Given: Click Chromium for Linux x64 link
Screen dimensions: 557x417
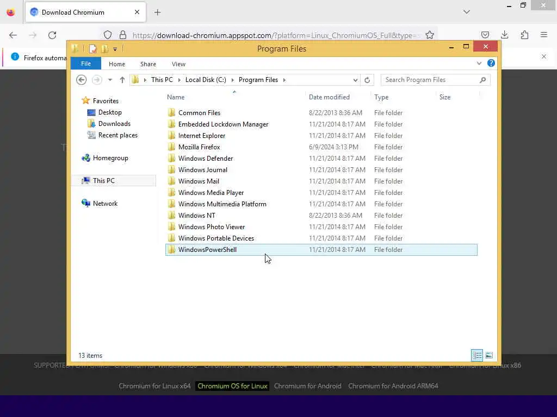Looking at the screenshot, I should [154, 386].
